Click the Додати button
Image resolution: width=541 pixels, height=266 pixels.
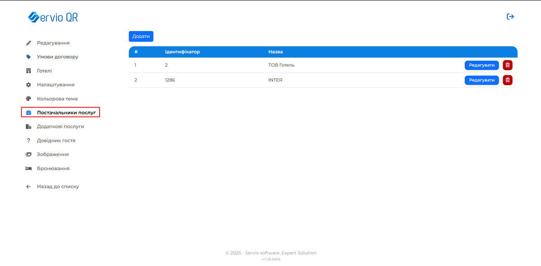pyautogui.click(x=141, y=36)
